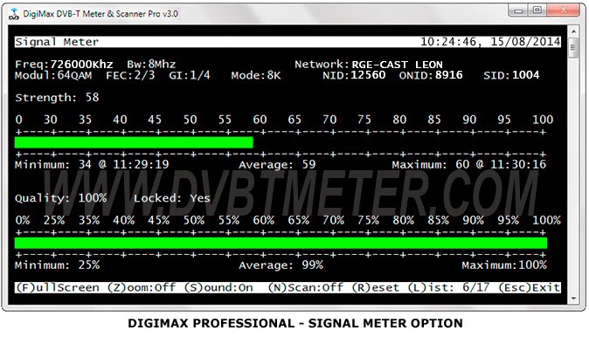Click the green Strength level bar

coord(134,142)
